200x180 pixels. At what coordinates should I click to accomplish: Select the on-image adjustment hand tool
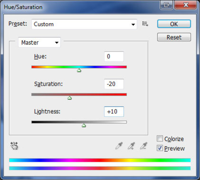pos(14,146)
